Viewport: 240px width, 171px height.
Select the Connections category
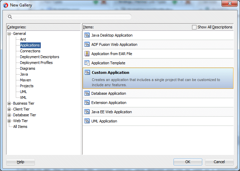(30, 51)
